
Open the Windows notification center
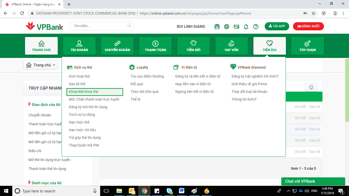click(341, 191)
